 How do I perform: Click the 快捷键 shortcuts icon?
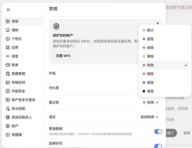coord(8,135)
